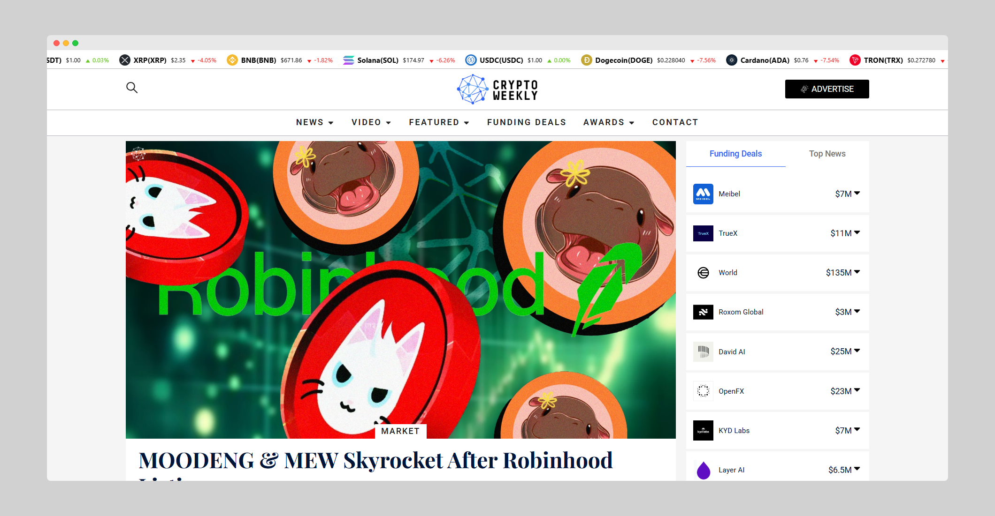The height and width of the screenshot is (516, 995).
Task: Click the Layer AI droplet logo
Action: (704, 470)
